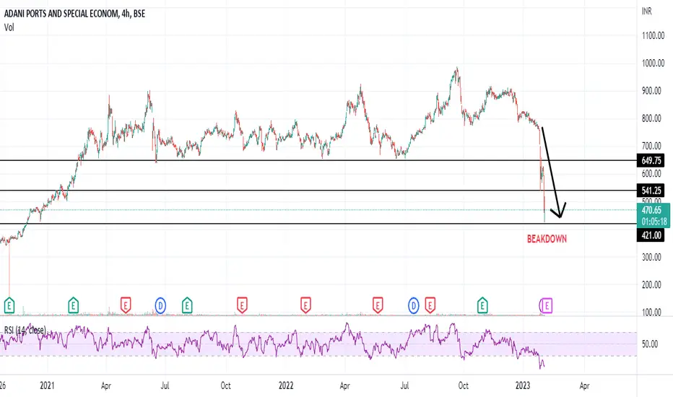Click the 300.00 price axis label
Image resolution: width=673 pixels, height=397 pixels.
pyautogui.click(x=651, y=257)
